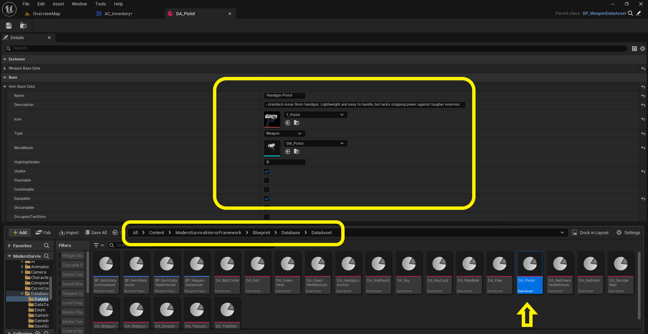Open the BP_WeaponDataAsset parent class link
Viewport: 648px width, 334px height.
coord(604,13)
